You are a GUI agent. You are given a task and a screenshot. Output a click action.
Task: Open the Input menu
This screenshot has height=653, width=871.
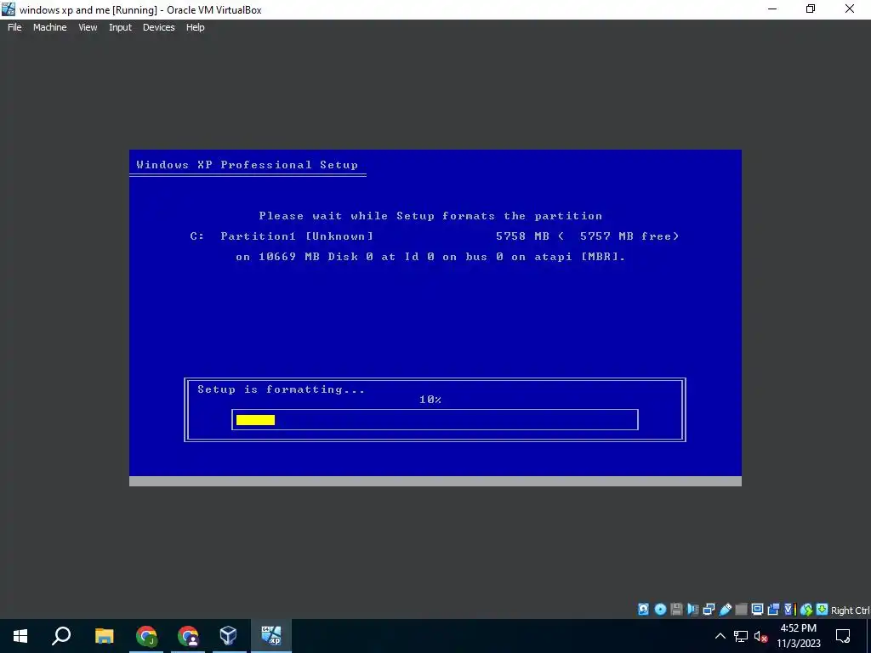(120, 27)
